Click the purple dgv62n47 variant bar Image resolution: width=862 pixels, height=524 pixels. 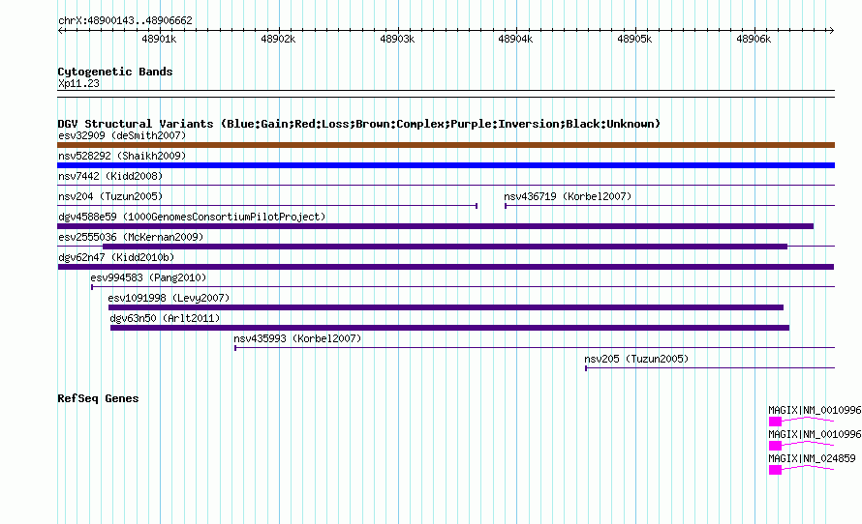[446, 267]
